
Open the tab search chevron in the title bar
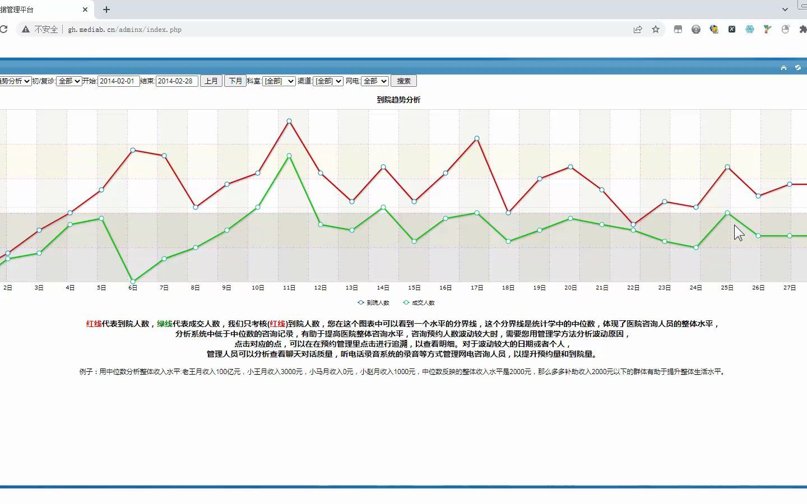click(785, 10)
